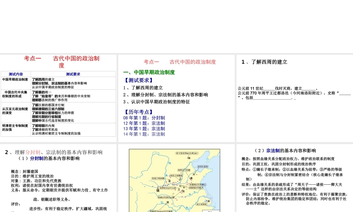Select table cell 中国古代中央集权制度的形成
The height and width of the screenshot is (212, 353).
point(15,94)
